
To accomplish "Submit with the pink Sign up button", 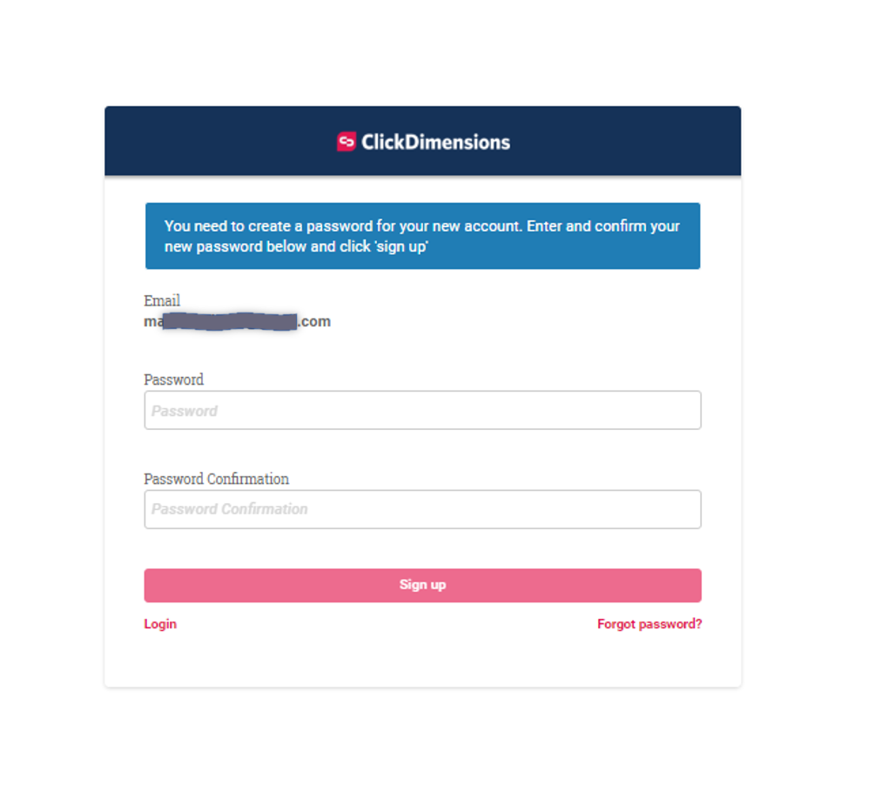I will [x=422, y=585].
